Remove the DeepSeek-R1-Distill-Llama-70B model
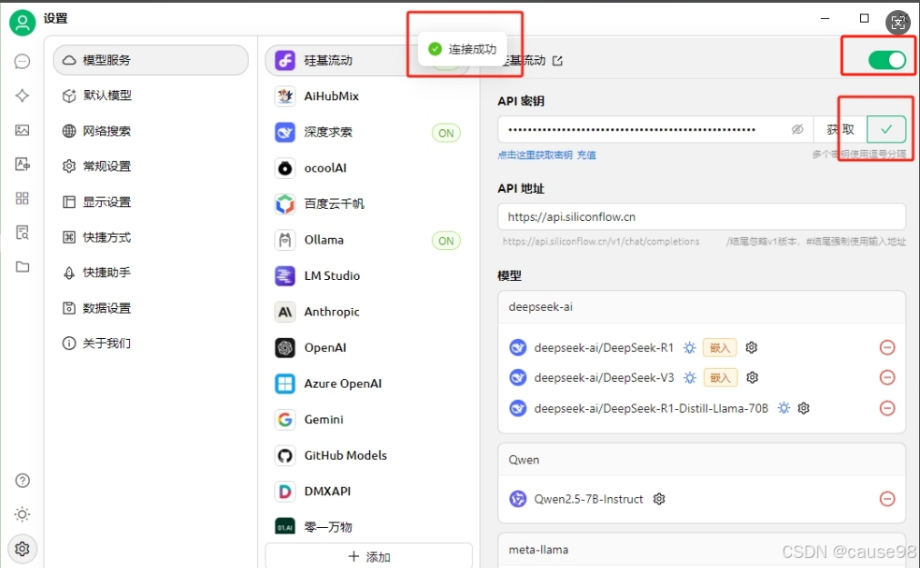Screen dimensions: 920x568 point(887,408)
